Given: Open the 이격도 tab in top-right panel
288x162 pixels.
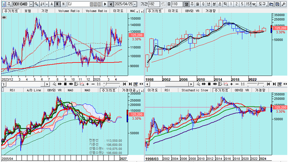Looking at the screenshot, I should (x=173, y=11).
